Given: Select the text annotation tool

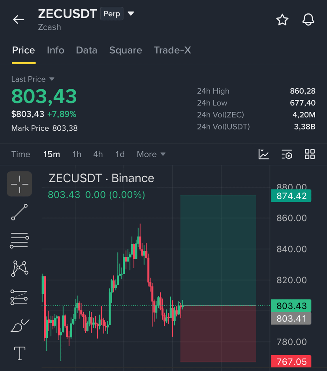Looking at the screenshot, I should [20, 354].
